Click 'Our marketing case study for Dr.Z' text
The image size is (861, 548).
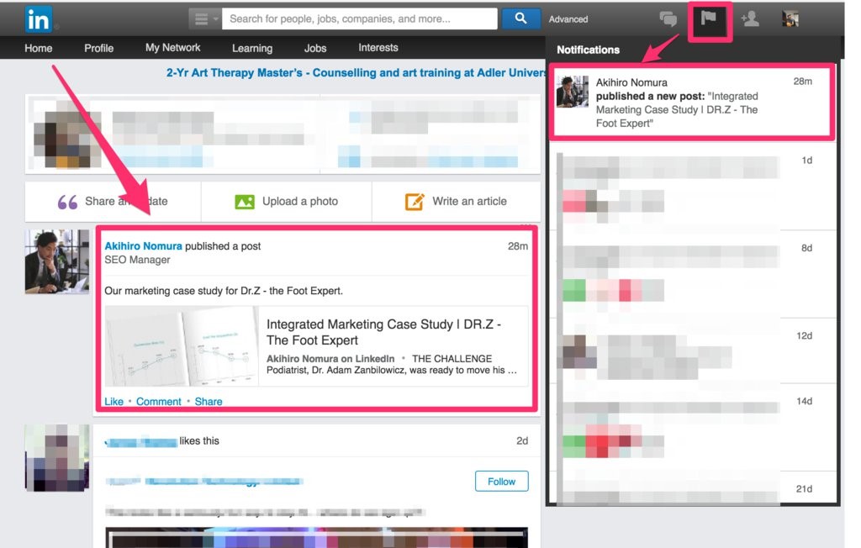224,291
